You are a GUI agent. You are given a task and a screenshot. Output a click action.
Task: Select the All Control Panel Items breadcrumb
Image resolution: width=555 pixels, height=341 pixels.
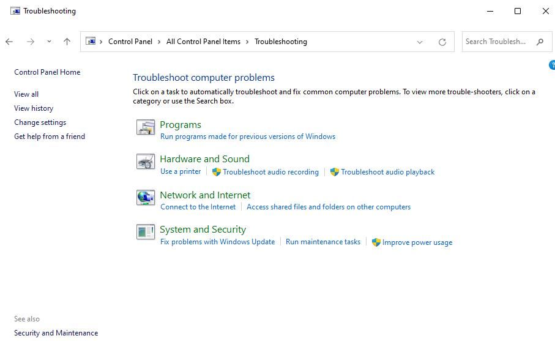tap(203, 42)
